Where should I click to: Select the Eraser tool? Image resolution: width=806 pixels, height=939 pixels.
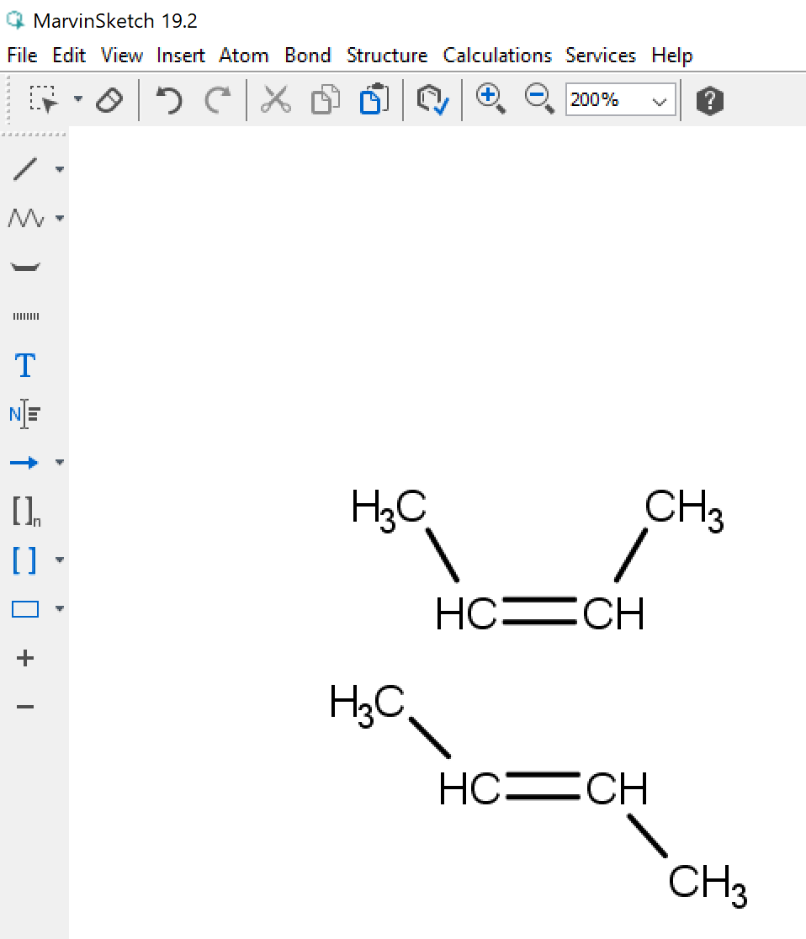tap(109, 101)
